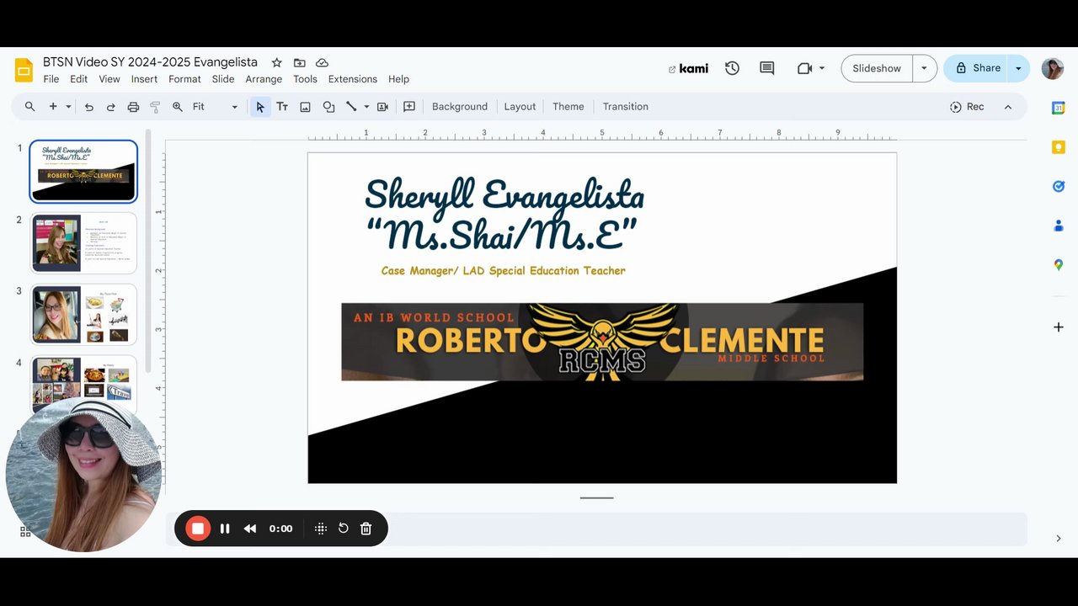Star the BTSN Video presentation
Screen dimensions: 1078x606
tap(276, 62)
